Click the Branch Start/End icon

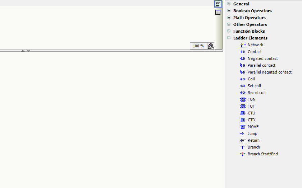tap(242, 154)
